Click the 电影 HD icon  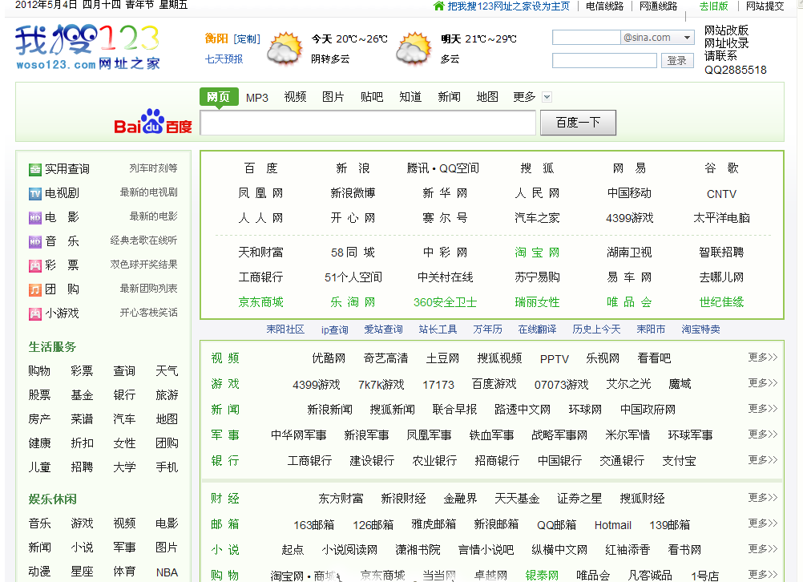coord(34,217)
